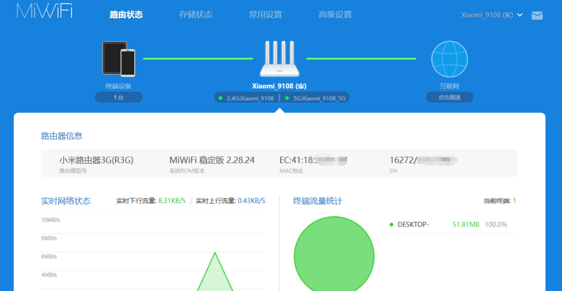Click the 1台 device count button
This screenshot has height=291, width=562.
tap(119, 97)
